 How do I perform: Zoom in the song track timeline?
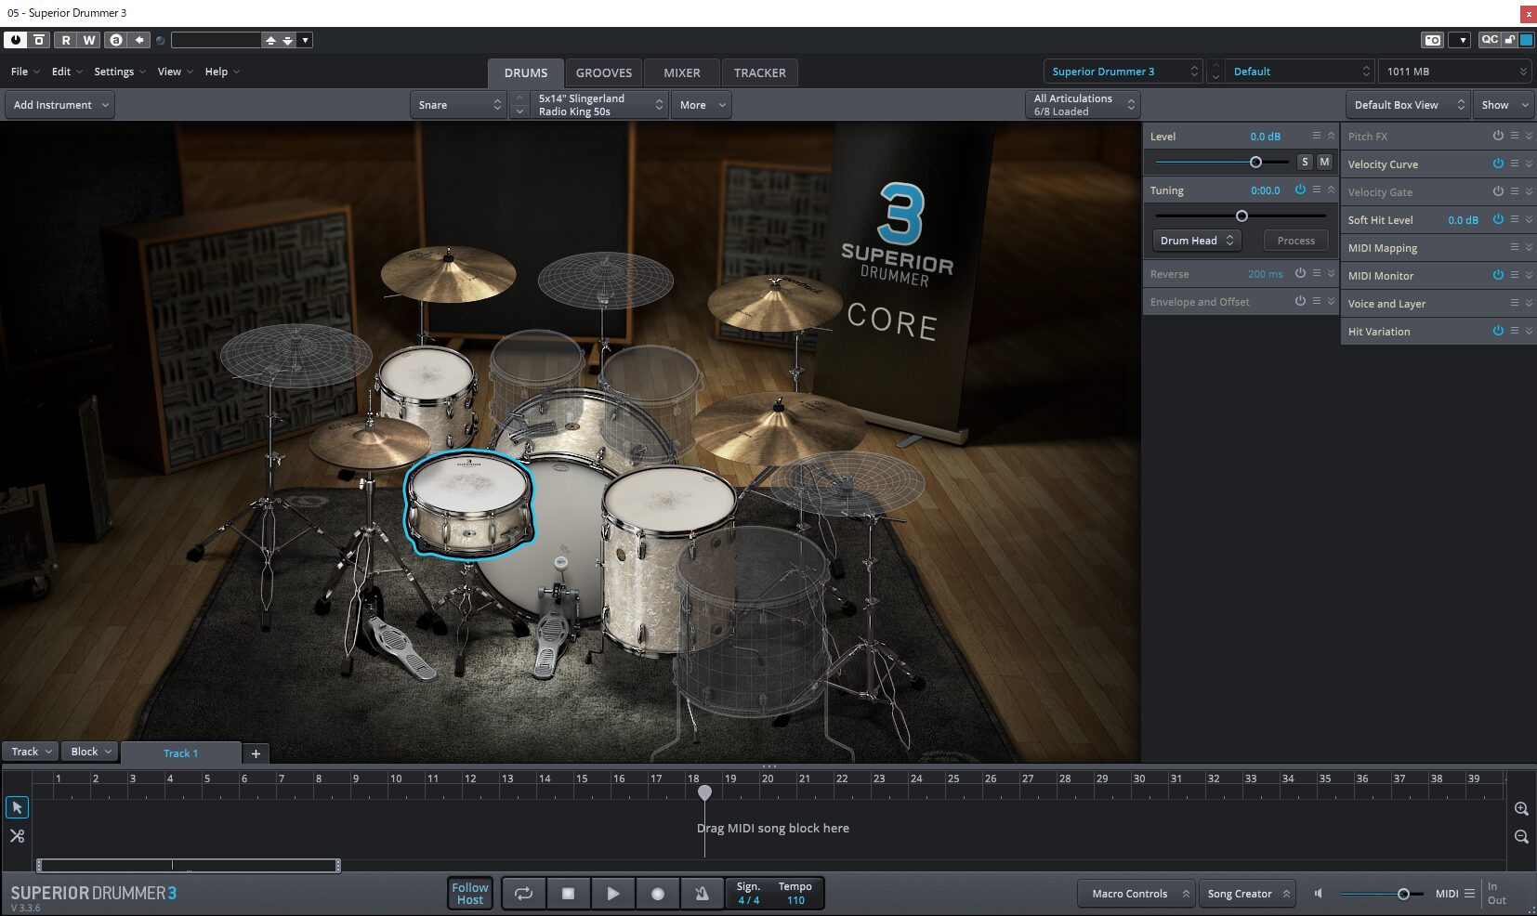coord(1521,809)
